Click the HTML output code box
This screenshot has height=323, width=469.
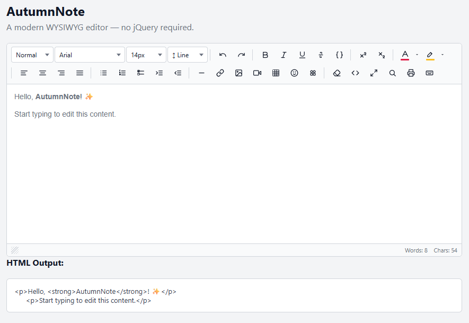click(234, 295)
